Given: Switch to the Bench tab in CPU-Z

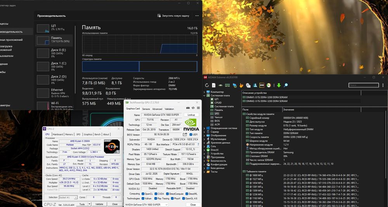Looking at the screenshot, I should click(97, 135).
